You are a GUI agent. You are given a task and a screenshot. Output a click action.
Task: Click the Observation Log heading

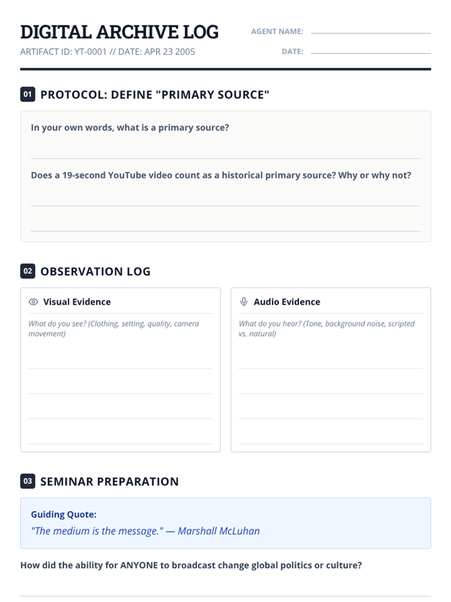coord(95,271)
